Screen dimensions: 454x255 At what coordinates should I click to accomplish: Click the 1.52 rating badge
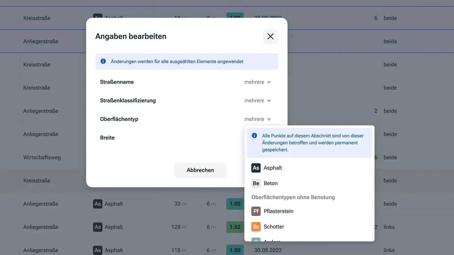click(235, 227)
